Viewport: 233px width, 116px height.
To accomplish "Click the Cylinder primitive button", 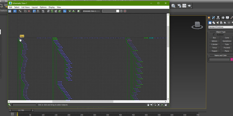I will click(x=214, y=44).
